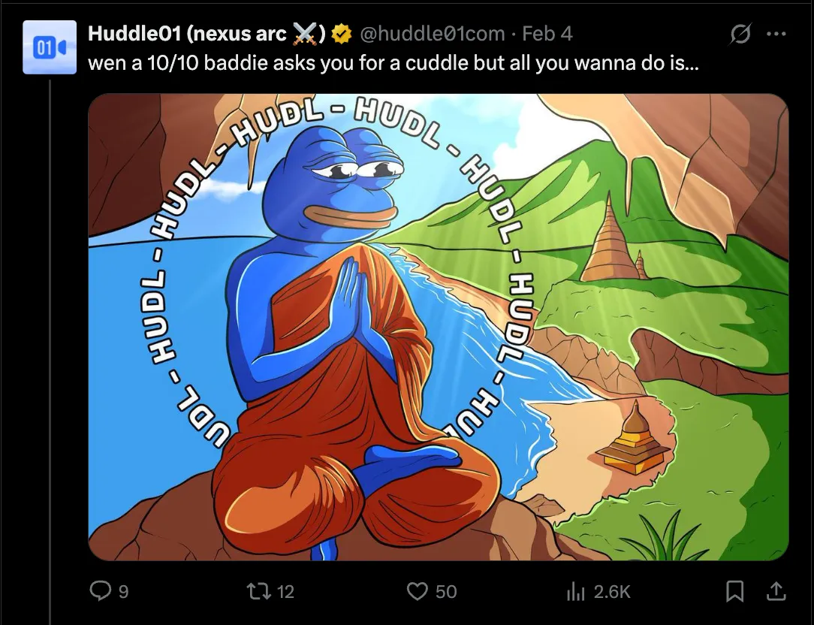
Task: Like the post with heart icon
Action: pos(418,591)
